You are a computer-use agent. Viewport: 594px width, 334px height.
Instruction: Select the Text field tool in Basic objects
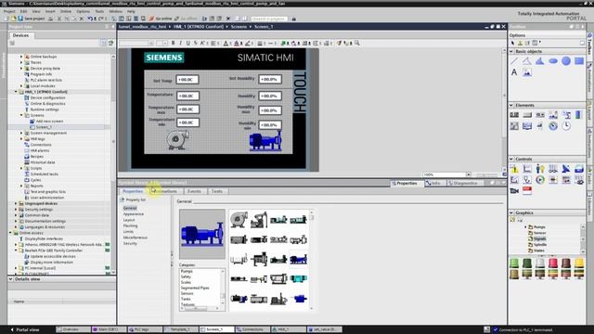point(514,72)
